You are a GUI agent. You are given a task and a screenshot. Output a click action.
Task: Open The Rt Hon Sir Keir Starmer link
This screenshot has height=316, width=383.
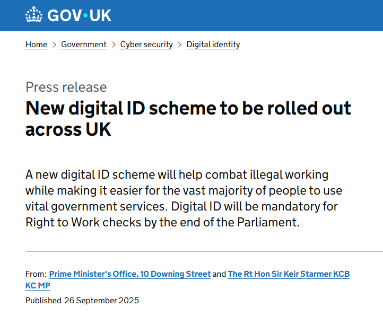(289, 274)
